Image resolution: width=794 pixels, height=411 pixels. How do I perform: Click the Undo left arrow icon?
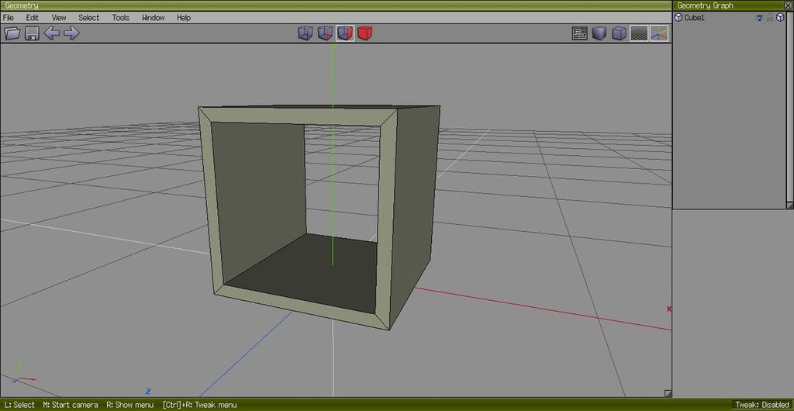52,33
